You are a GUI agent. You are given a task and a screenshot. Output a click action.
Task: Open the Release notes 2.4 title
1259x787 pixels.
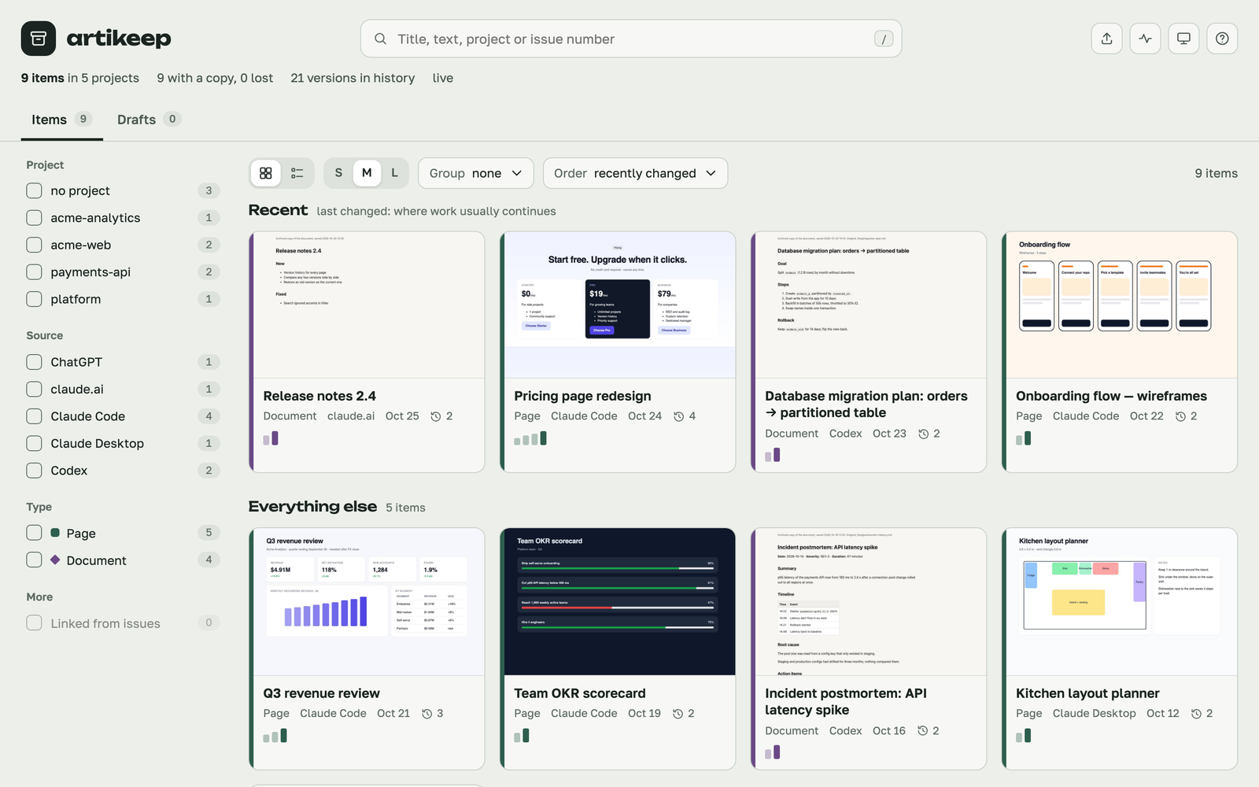319,396
